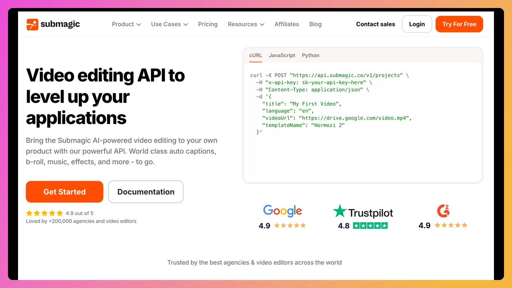Image resolution: width=512 pixels, height=288 pixels.
Task: Click "Trusted by the best agencies" text
Action: (x=254, y=263)
